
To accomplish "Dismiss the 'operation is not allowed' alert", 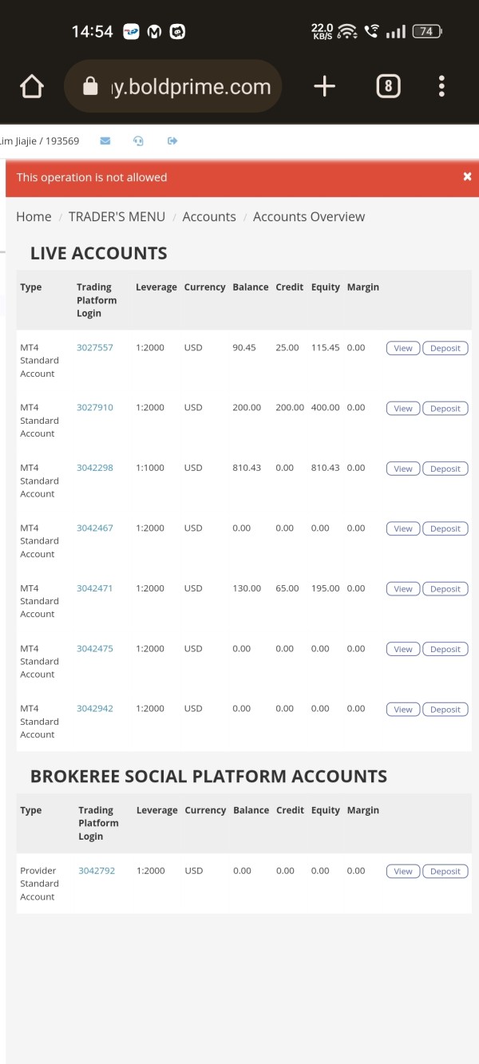I will click(x=467, y=176).
